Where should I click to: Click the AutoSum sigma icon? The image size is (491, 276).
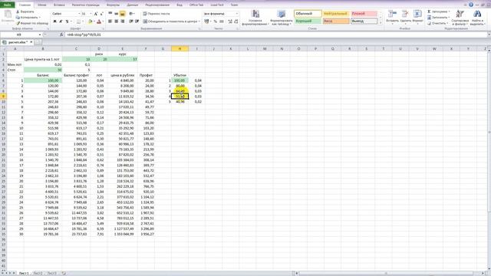click(430, 11)
